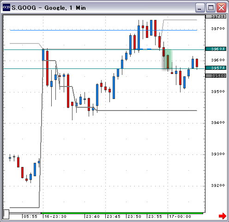Click the red arrow at bottom right
The image size is (229, 222).
click(223, 216)
